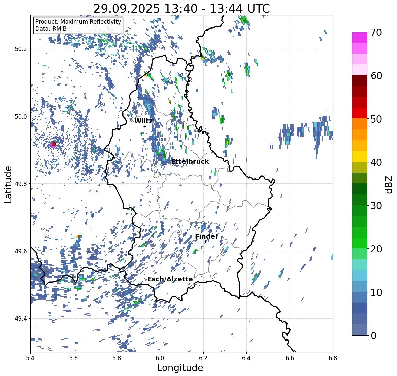Click the Wiltz station label
Image resolution: width=397 pixels, height=376 pixels.
pos(143,121)
